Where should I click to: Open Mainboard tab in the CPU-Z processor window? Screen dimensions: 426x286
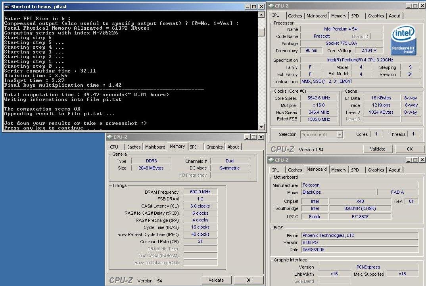tap(317, 16)
